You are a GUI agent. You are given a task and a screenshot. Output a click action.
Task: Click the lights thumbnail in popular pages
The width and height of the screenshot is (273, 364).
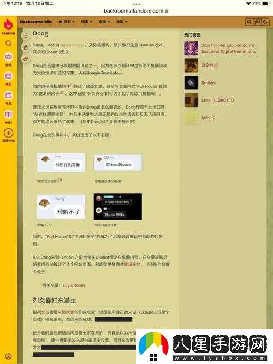pos(191,65)
